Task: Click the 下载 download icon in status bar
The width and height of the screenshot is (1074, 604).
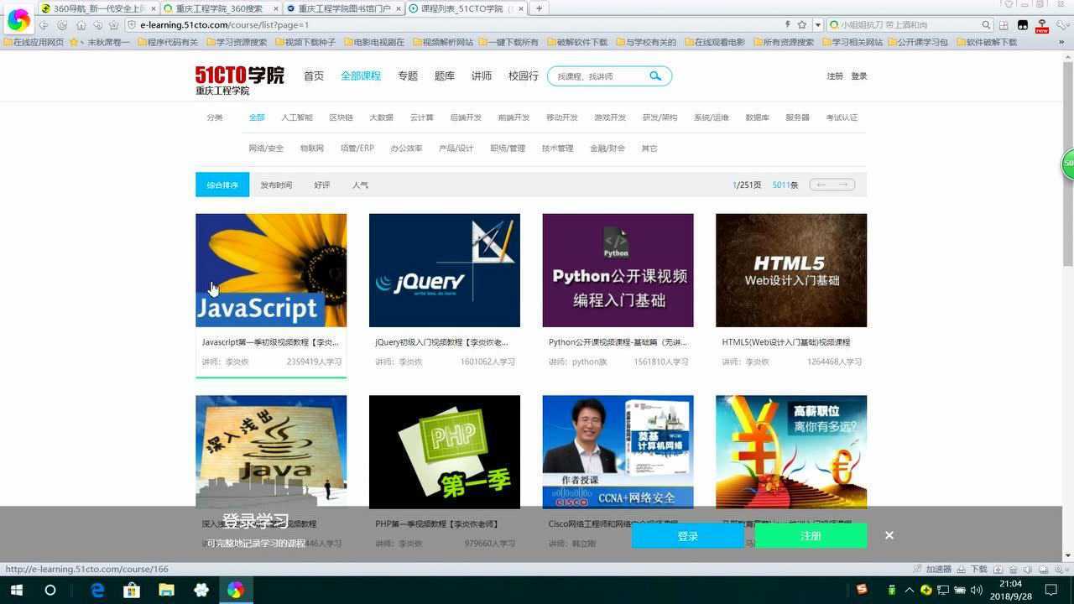Action: [x=974, y=569]
